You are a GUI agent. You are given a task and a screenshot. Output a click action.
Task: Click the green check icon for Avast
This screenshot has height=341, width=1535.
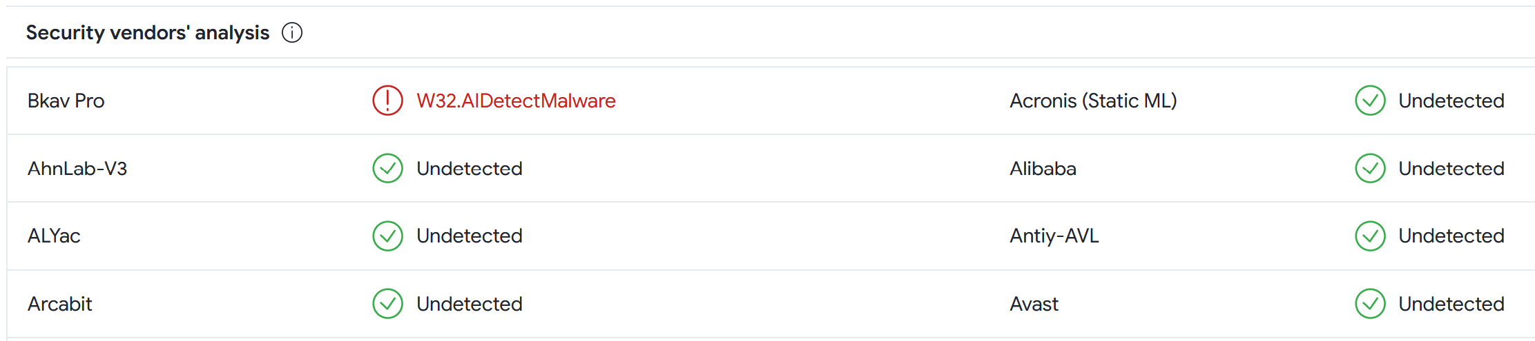click(1370, 304)
